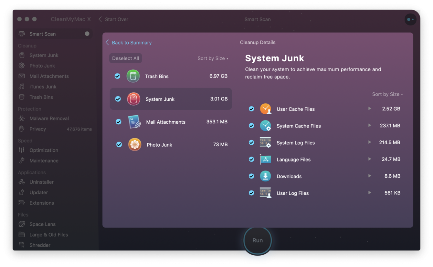The height and width of the screenshot is (267, 433).
Task: Uncheck the User Log Files checkbox
Action: pyautogui.click(x=251, y=193)
